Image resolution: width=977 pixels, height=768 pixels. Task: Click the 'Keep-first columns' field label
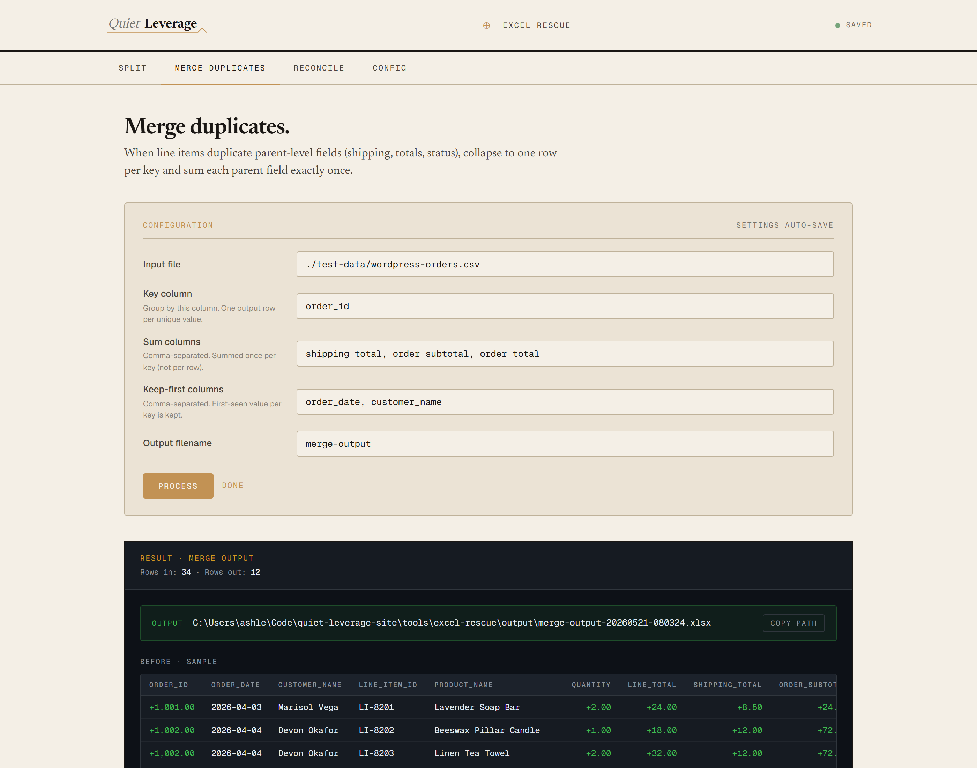click(x=183, y=389)
